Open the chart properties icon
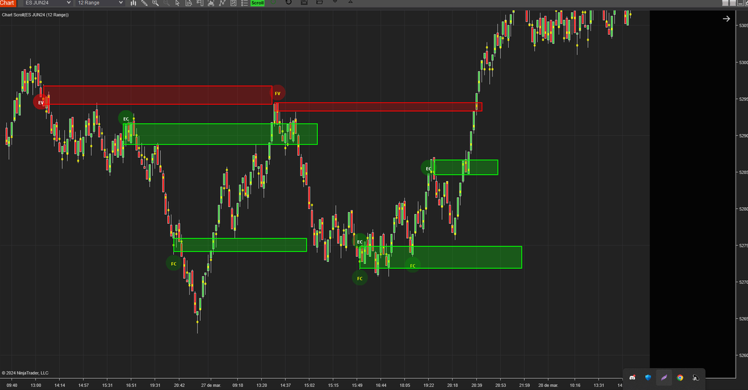 tap(233, 3)
